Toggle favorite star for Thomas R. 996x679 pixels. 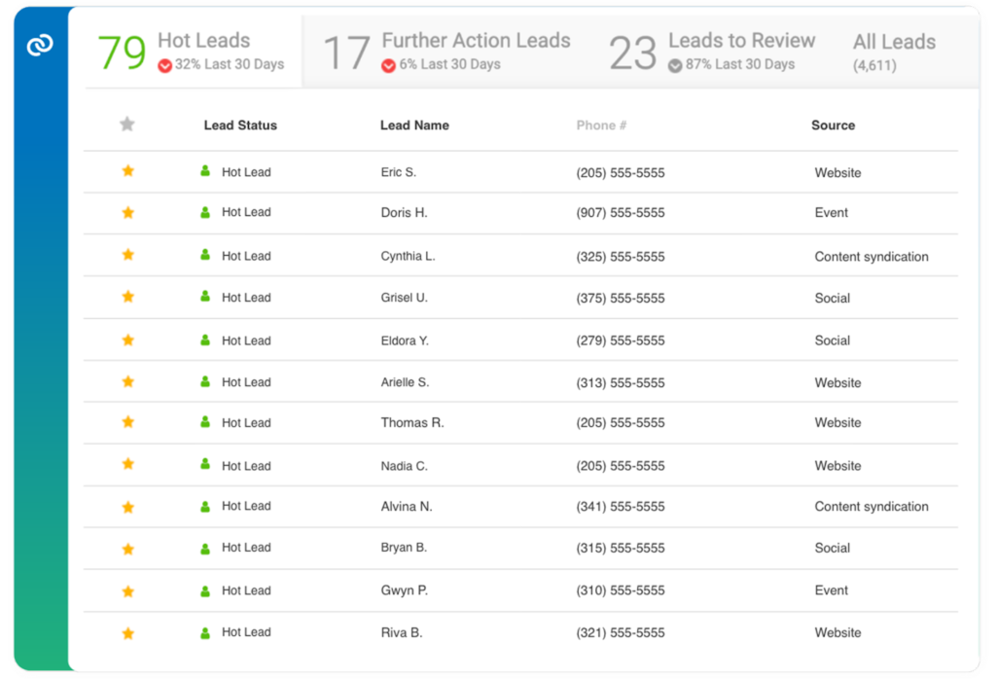pos(127,422)
